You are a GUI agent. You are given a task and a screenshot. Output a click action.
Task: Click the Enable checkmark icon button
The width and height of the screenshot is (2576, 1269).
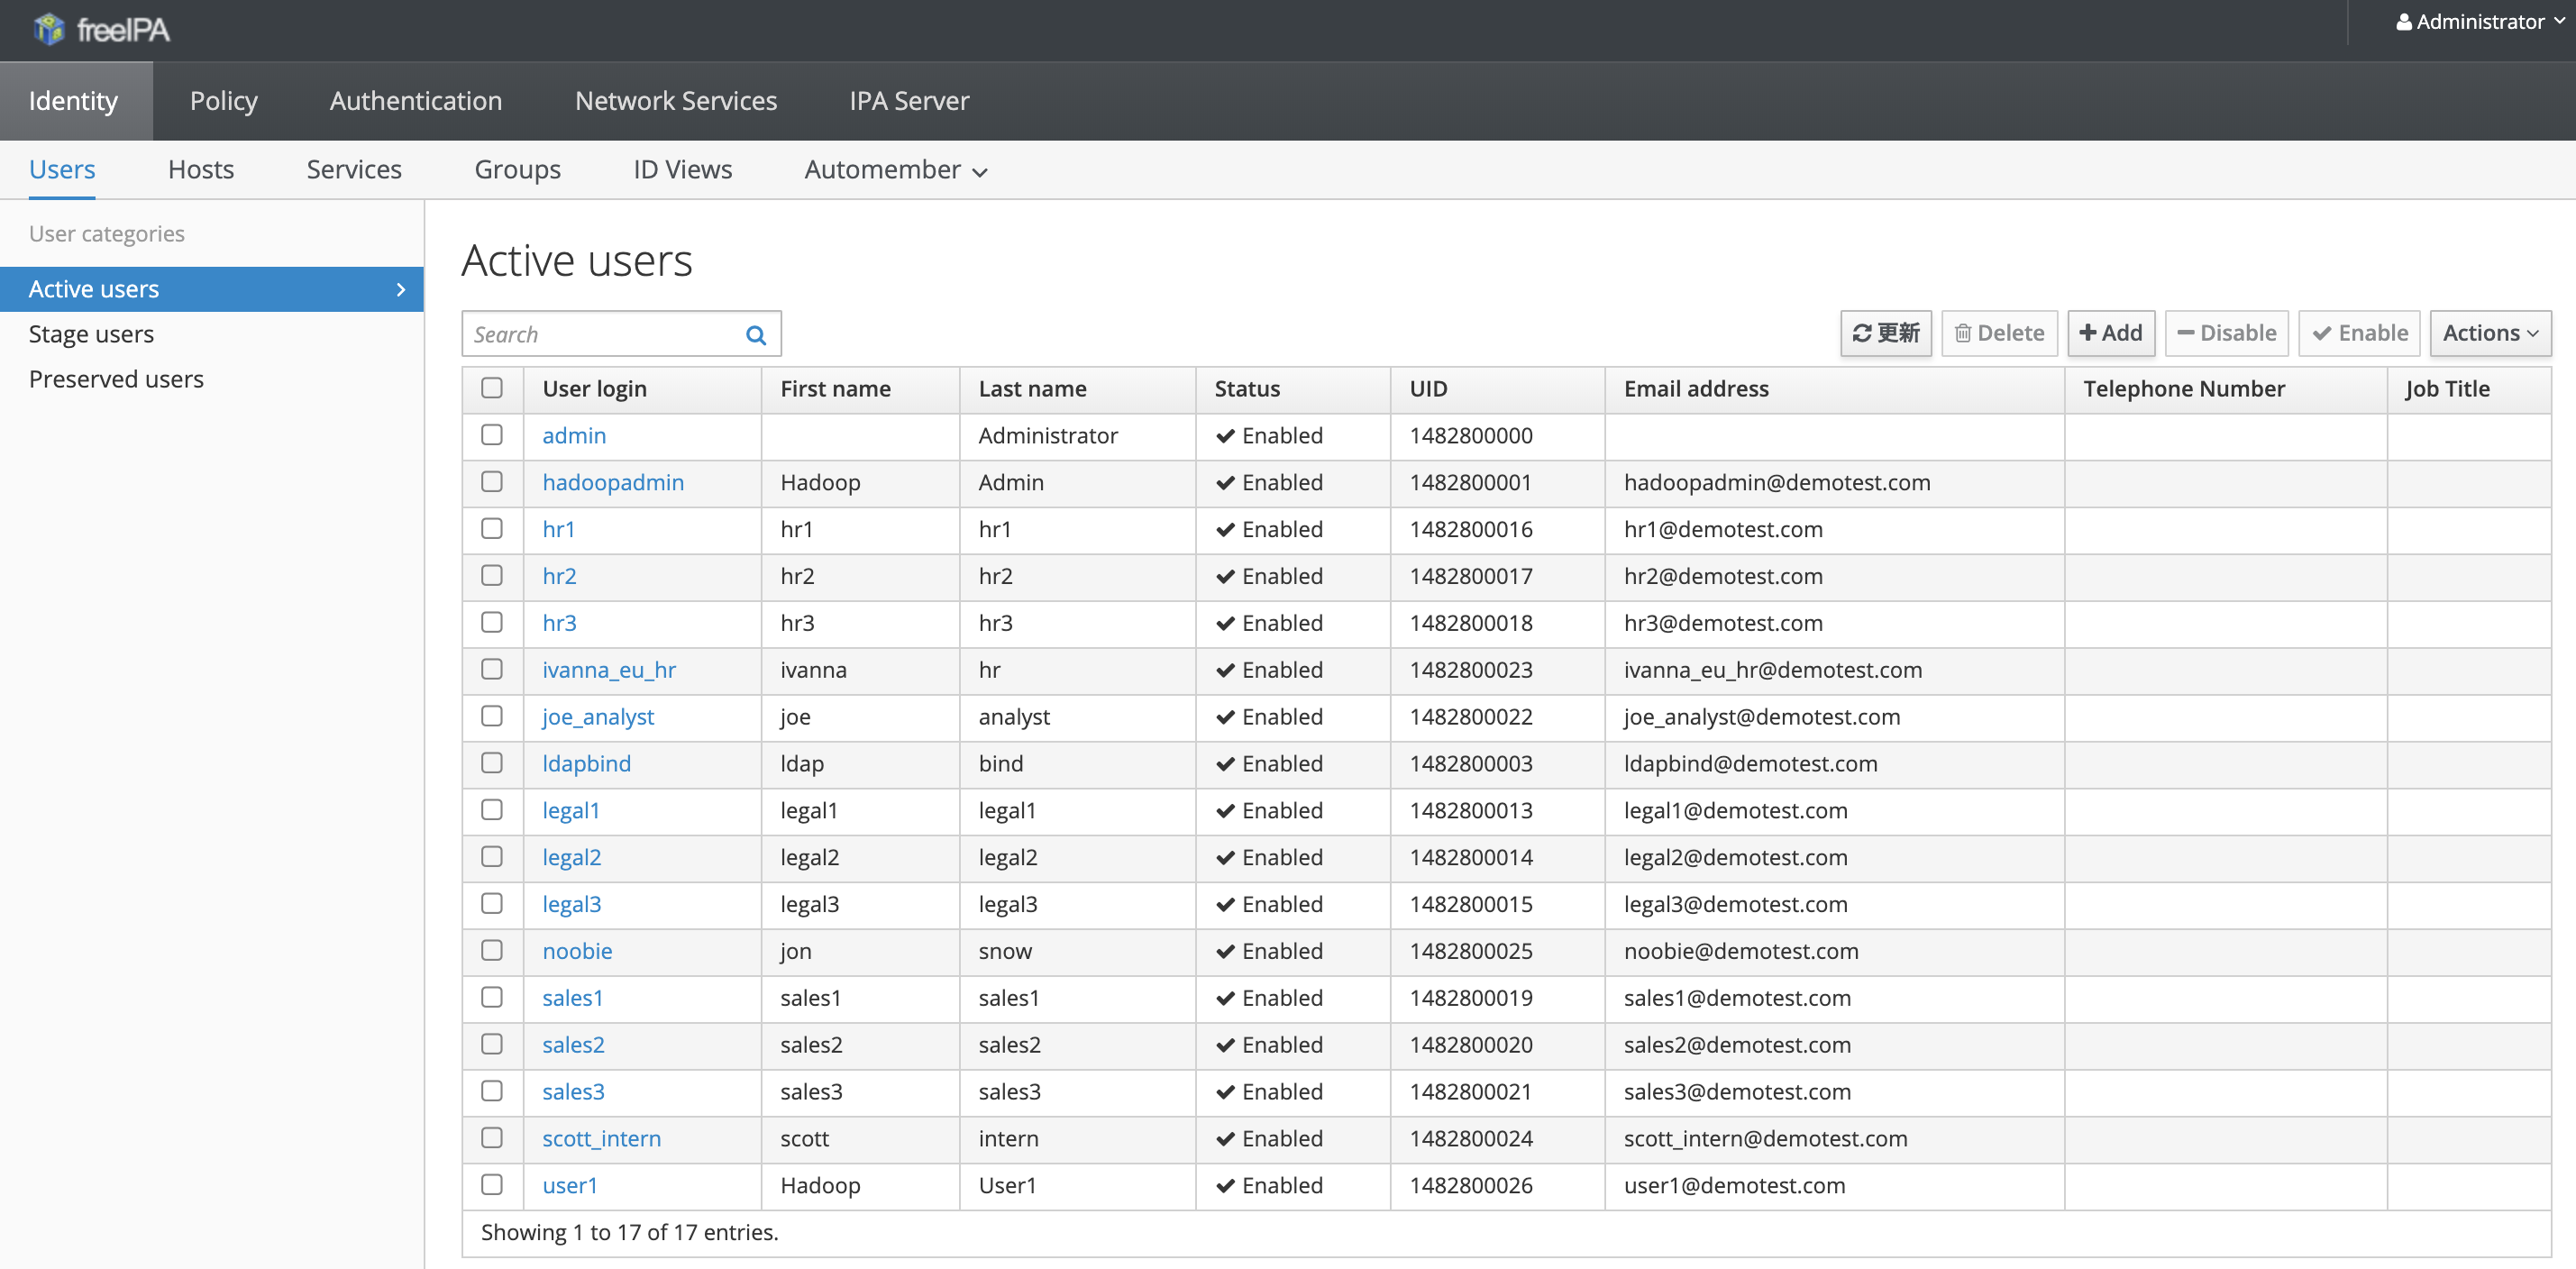pyautogui.click(x=2358, y=333)
